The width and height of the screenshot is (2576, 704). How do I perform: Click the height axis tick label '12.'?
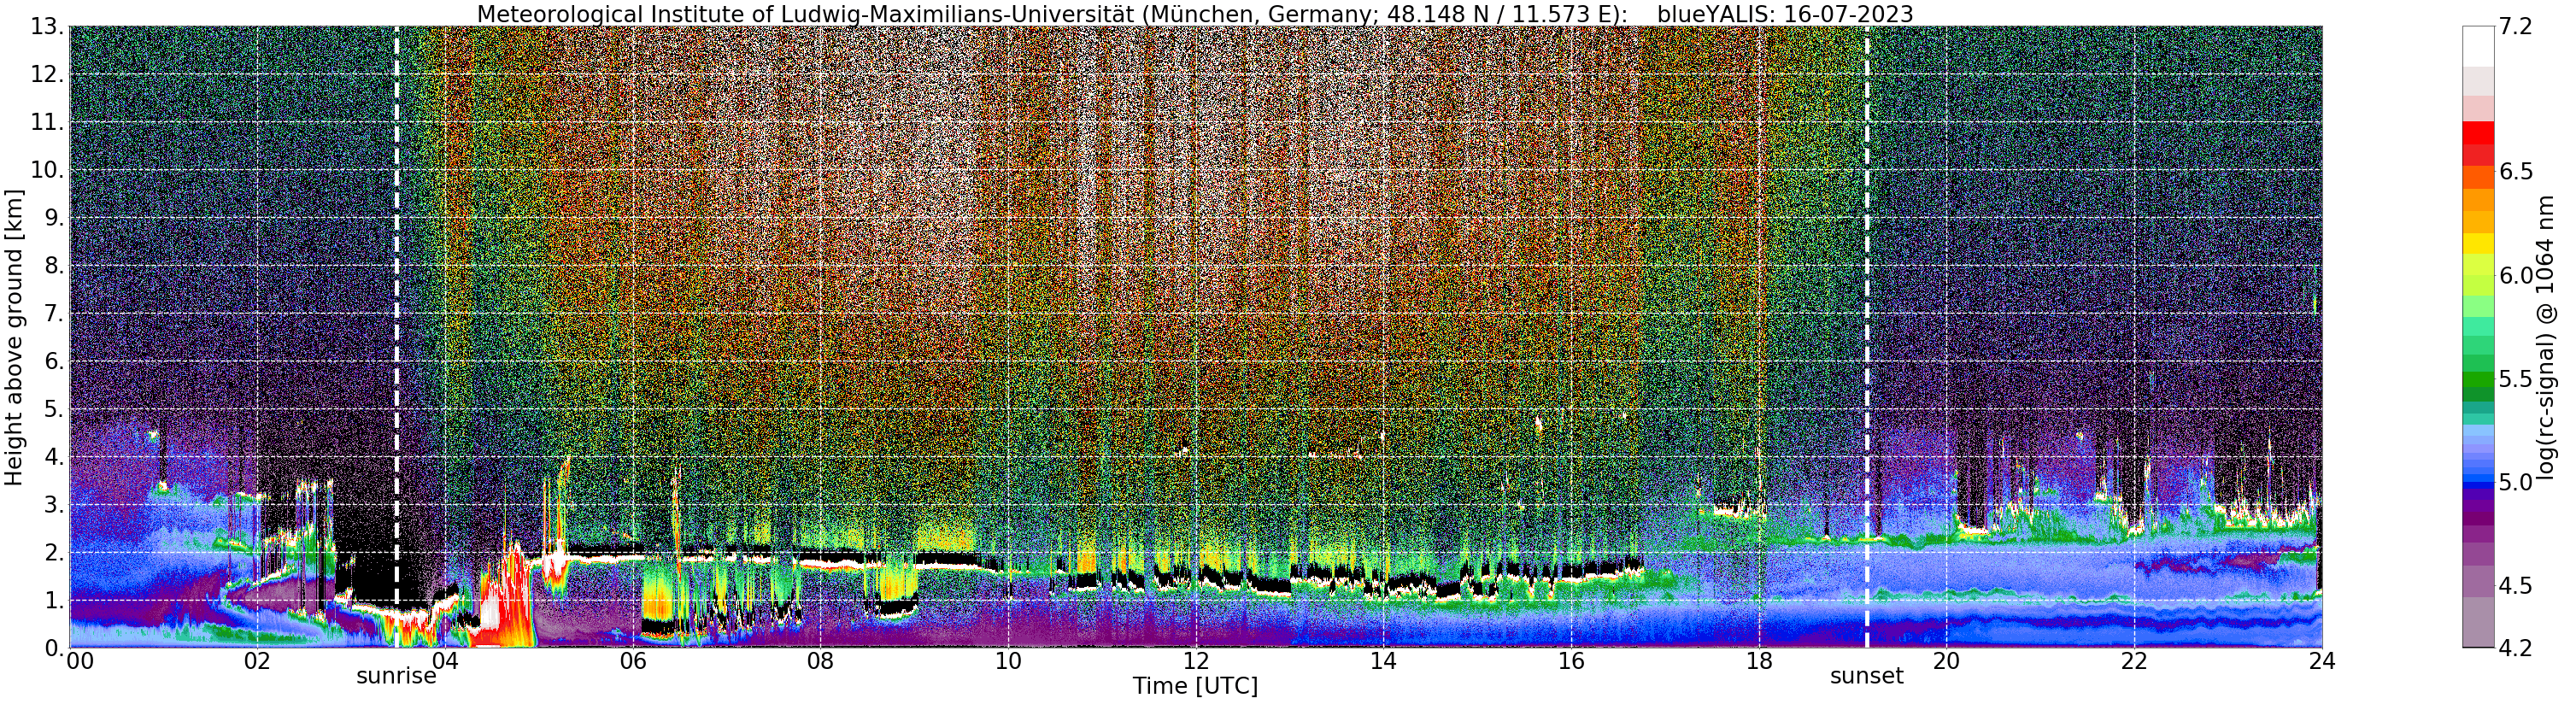click(x=47, y=75)
